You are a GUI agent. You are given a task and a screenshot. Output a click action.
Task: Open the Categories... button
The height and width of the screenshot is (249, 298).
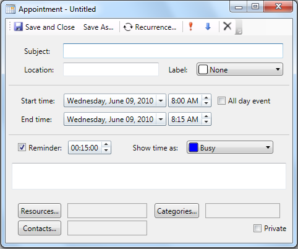click(x=177, y=211)
